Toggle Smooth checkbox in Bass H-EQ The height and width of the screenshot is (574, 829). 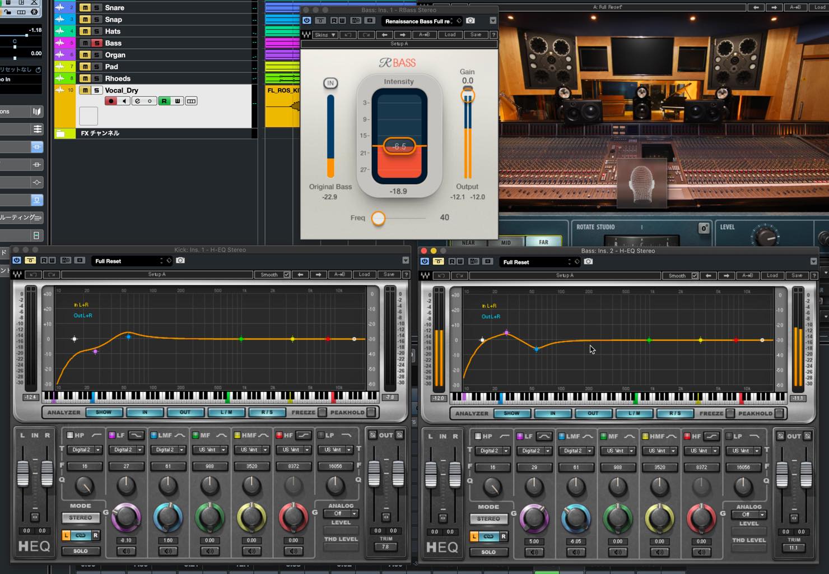click(695, 276)
